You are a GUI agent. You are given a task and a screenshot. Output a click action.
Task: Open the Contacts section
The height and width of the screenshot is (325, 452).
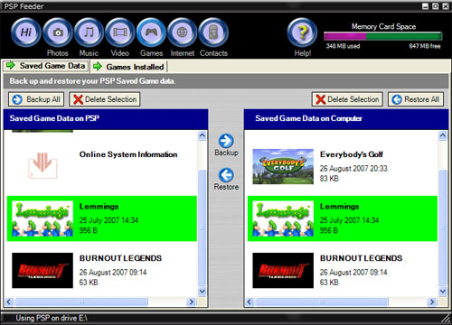point(213,32)
